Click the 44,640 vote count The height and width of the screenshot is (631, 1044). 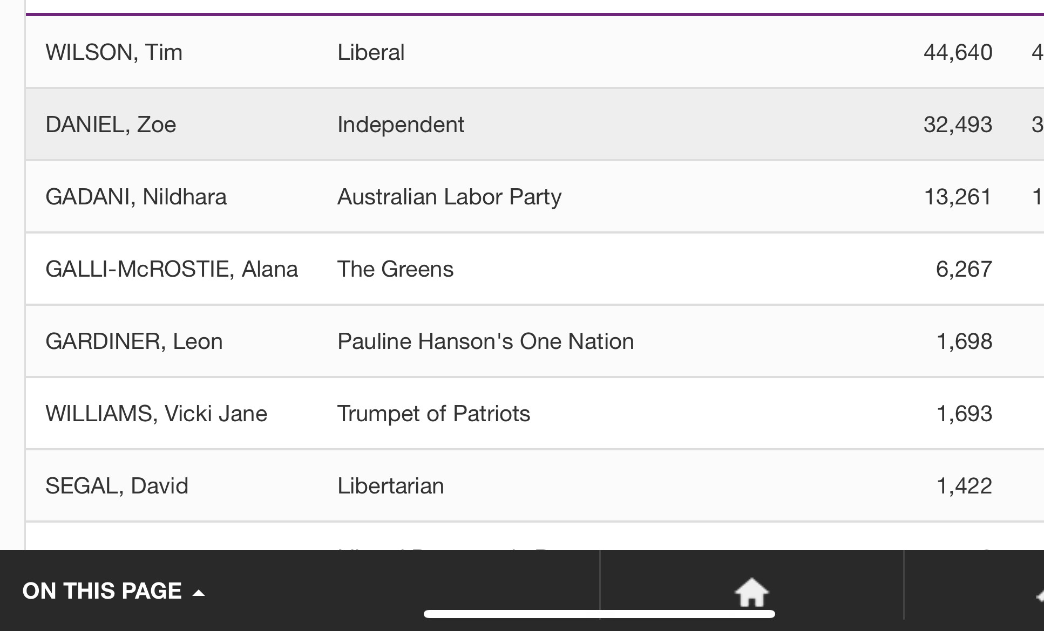pos(958,52)
